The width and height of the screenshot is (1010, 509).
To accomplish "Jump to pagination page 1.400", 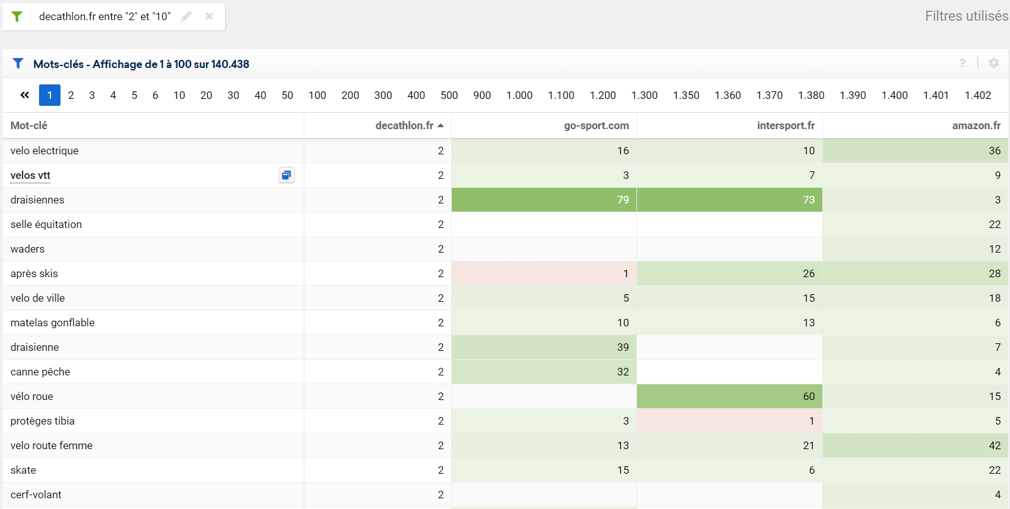I will click(895, 95).
